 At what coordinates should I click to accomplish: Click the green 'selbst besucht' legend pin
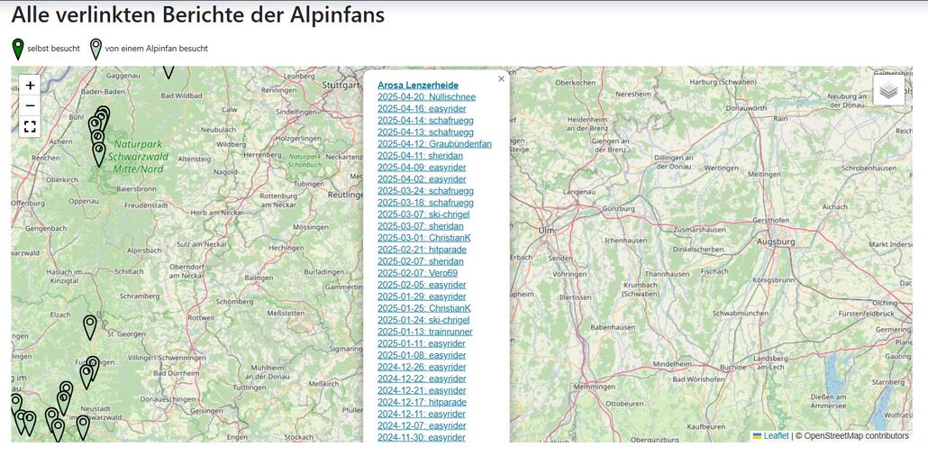[x=18, y=50]
